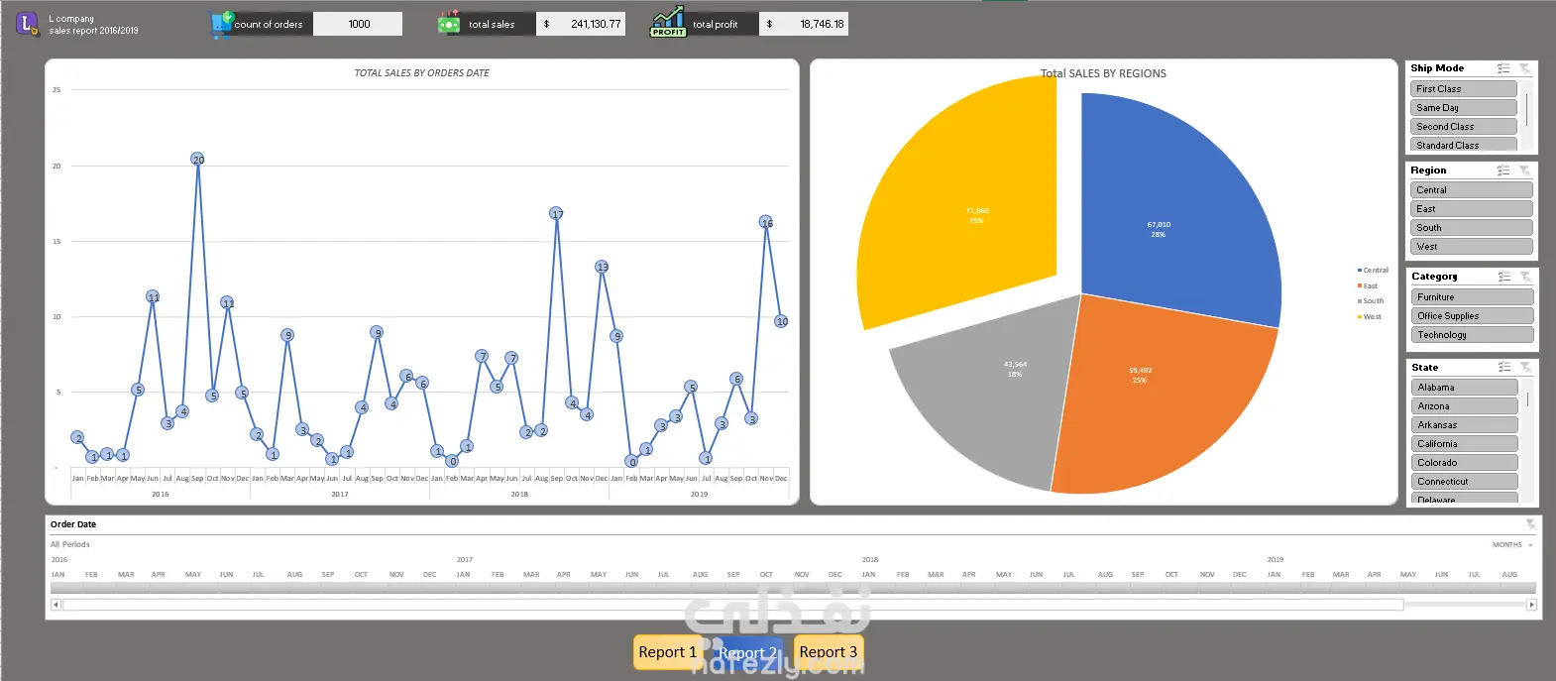Clear the Order Date timeline filter
The image size is (1556, 681).
[x=1531, y=523]
